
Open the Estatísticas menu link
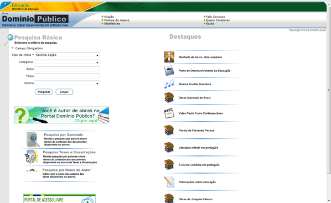click(x=112, y=24)
